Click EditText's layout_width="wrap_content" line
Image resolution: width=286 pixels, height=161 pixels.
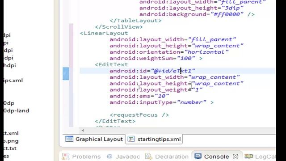[175, 77]
